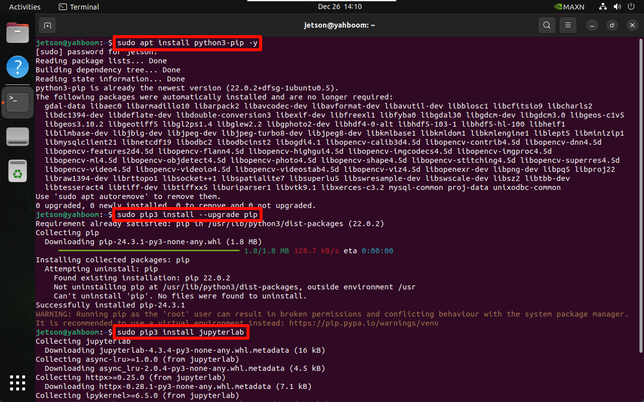
Task: Click Activities in the top bar
Action: click(x=25, y=7)
